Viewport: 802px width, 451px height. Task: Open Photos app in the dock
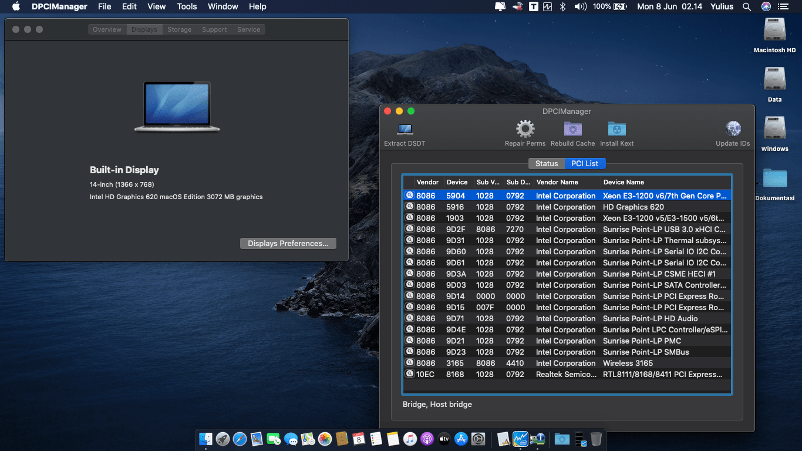pyautogui.click(x=325, y=439)
